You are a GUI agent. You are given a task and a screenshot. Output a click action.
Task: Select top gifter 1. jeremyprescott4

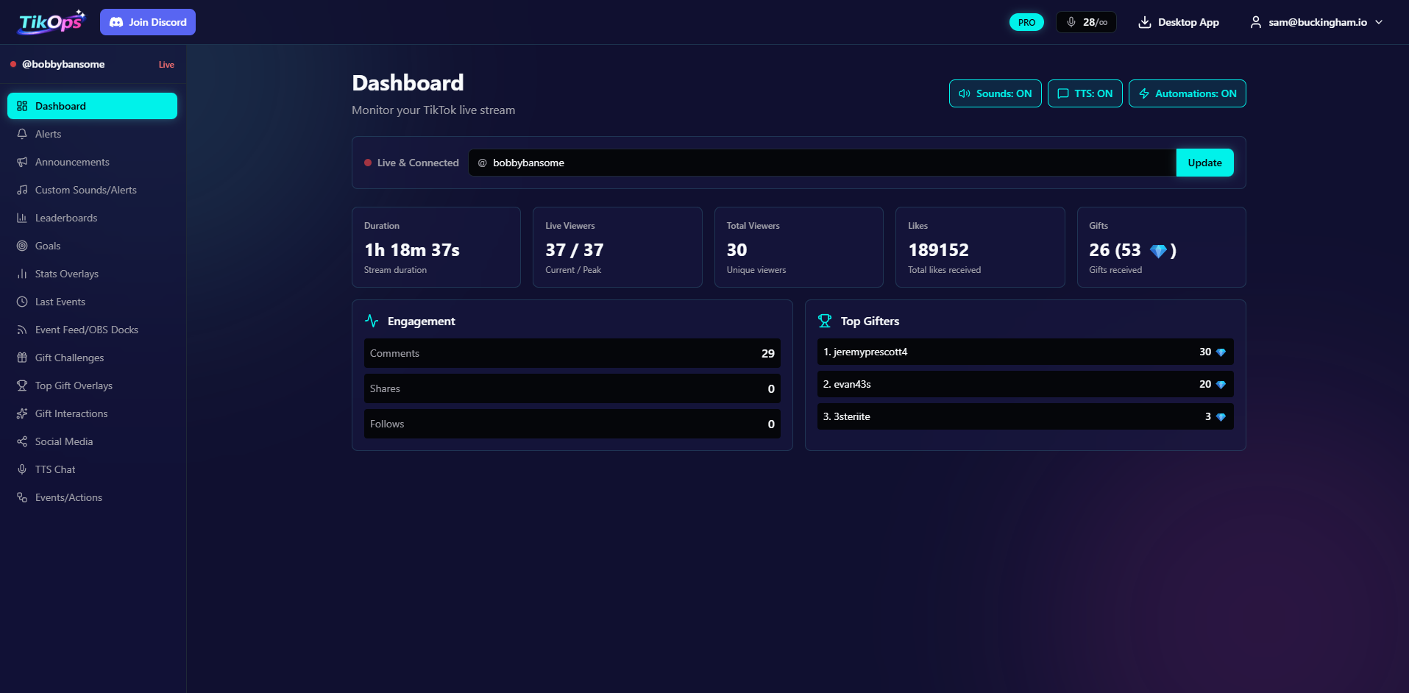point(1026,352)
